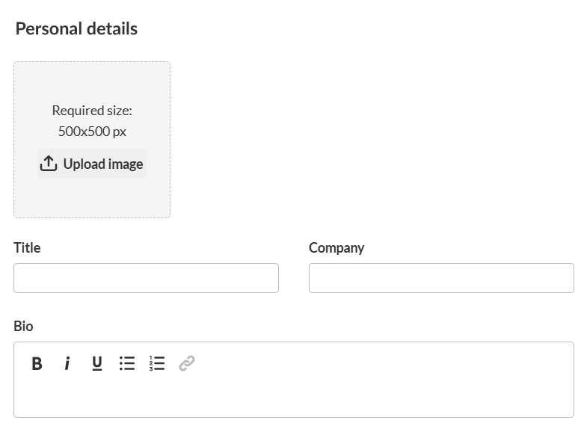This screenshot has height=435, width=587.
Task: Click the "Required size:" text
Action: coord(92,111)
